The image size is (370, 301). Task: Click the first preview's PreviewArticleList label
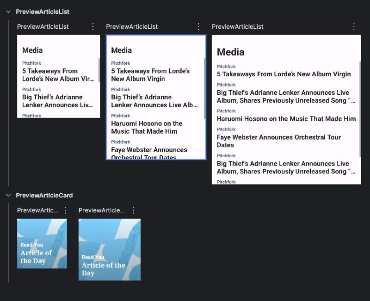43,27
